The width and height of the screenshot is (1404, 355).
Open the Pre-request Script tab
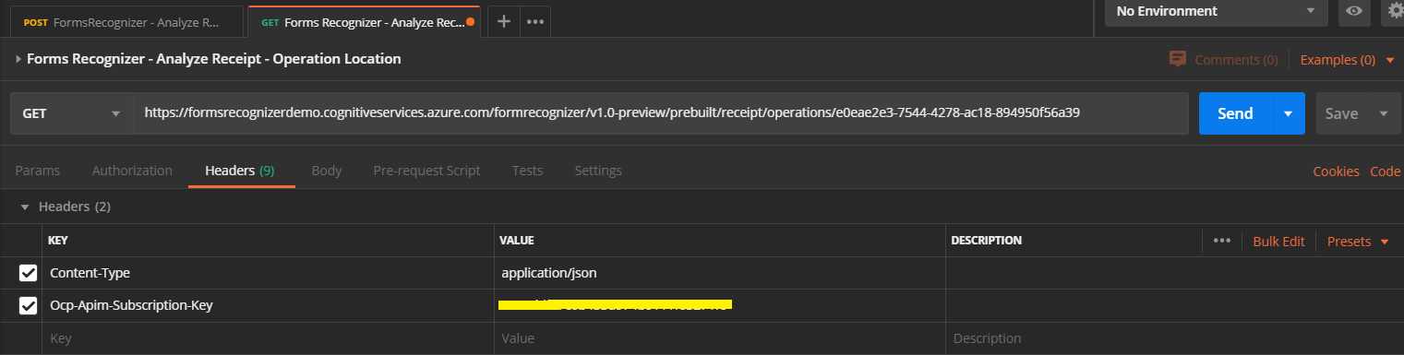(426, 171)
